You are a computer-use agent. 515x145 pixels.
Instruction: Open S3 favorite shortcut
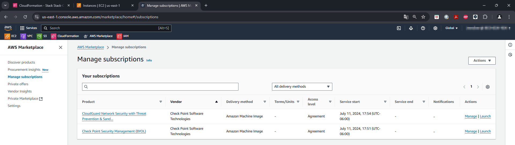click(x=42, y=36)
